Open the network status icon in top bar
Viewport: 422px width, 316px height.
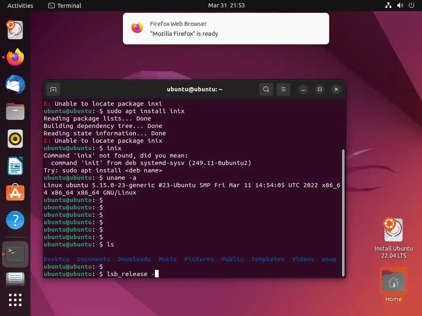(x=388, y=5)
